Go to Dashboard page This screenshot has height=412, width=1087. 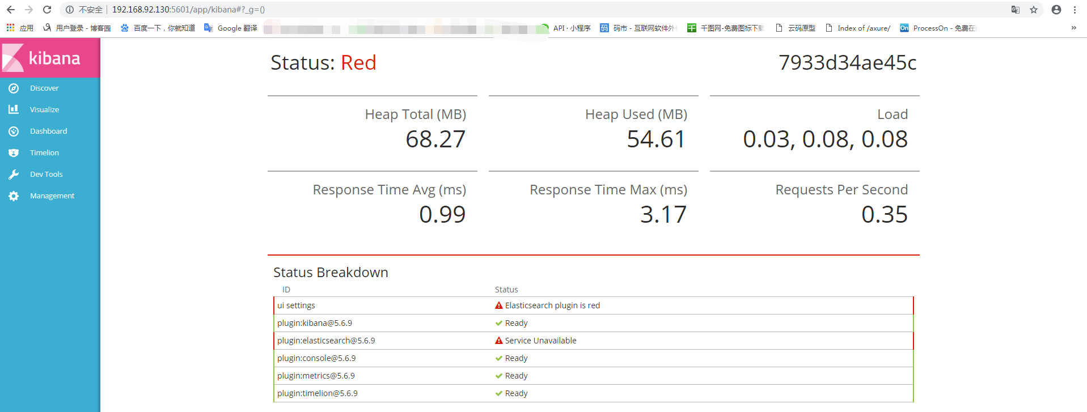[x=48, y=131]
